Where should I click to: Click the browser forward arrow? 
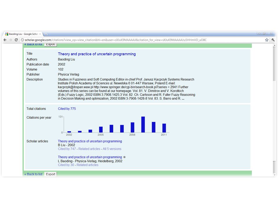(11, 40)
